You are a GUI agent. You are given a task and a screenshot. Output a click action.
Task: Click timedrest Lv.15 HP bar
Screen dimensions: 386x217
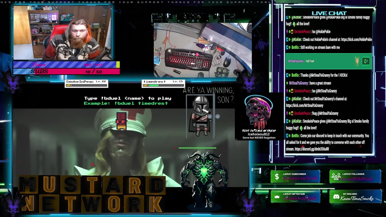click(x=163, y=86)
